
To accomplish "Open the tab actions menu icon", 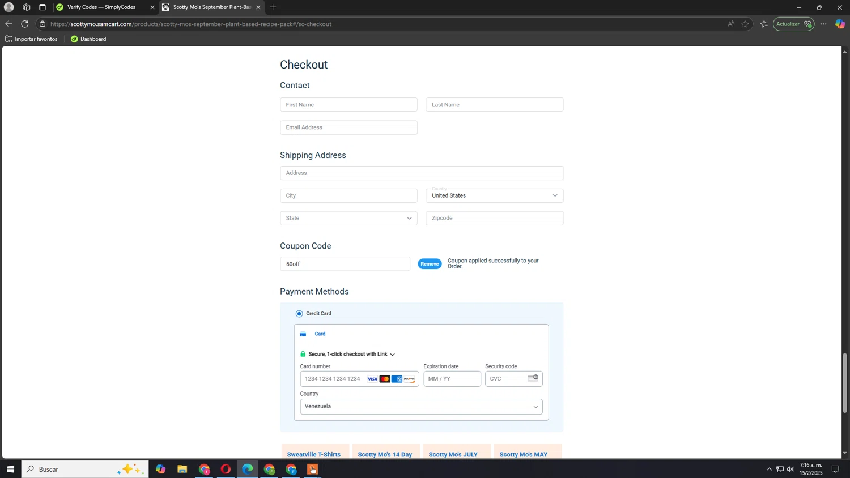I will click(x=42, y=7).
